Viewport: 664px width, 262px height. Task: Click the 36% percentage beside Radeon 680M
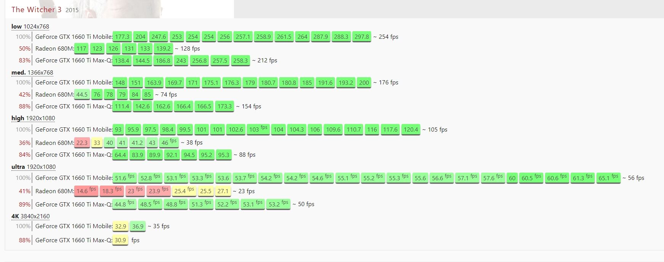click(x=24, y=143)
